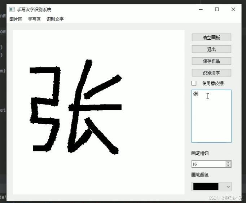Click the app icon in title bar

[x=12, y=9]
